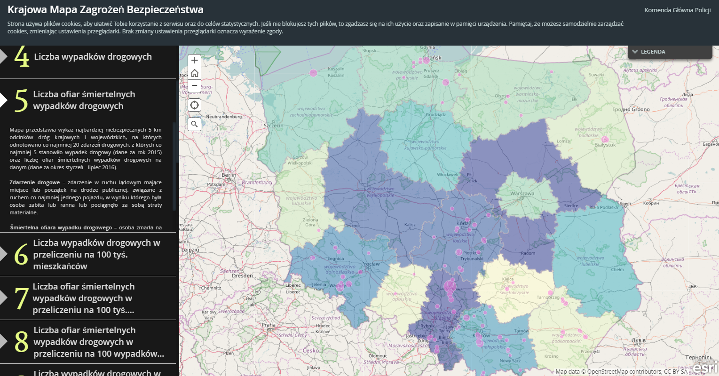719x376 pixels.
Task: Click the Kalisz label on the map
Action: [410, 225]
